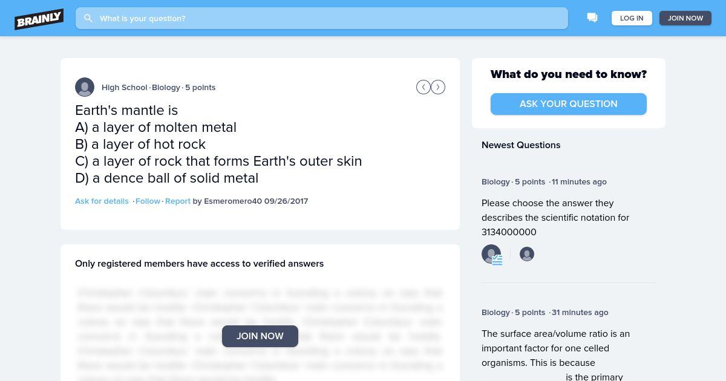Open the High School level link
Image resolution: width=726 pixels, height=381 pixels.
coord(125,87)
